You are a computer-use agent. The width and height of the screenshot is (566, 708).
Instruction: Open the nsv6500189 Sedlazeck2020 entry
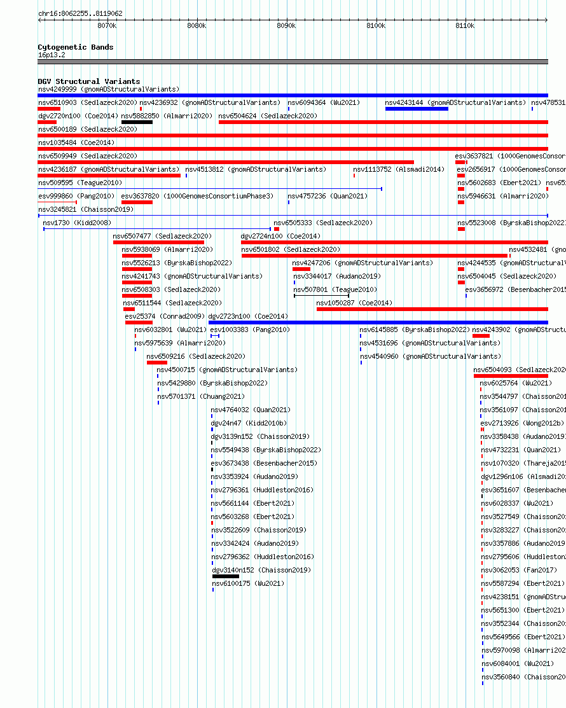(x=88, y=129)
